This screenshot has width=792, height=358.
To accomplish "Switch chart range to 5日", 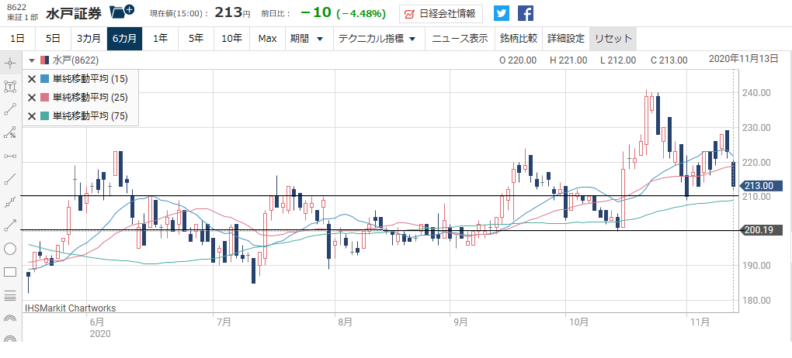I will tap(53, 38).
